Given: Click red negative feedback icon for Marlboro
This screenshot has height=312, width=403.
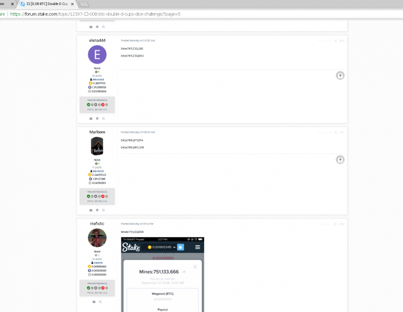Looking at the screenshot, I should pos(103,196).
